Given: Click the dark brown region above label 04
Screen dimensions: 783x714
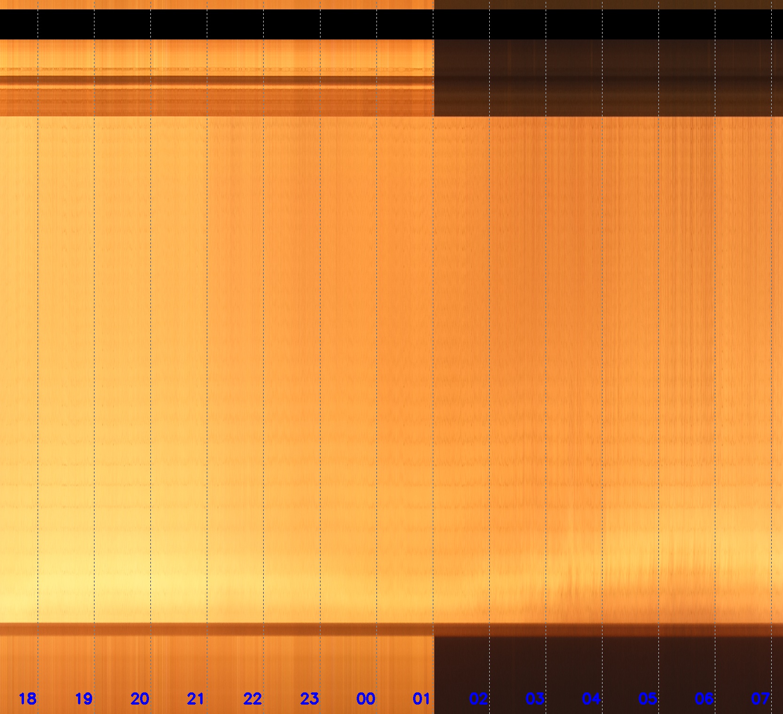Looking at the screenshot, I should [x=591, y=667].
